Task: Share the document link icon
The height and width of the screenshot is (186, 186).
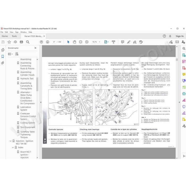Action: pyautogui.click(x=171, y=42)
